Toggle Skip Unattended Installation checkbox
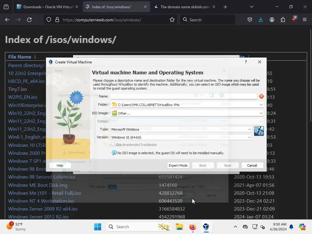 coord(113,145)
